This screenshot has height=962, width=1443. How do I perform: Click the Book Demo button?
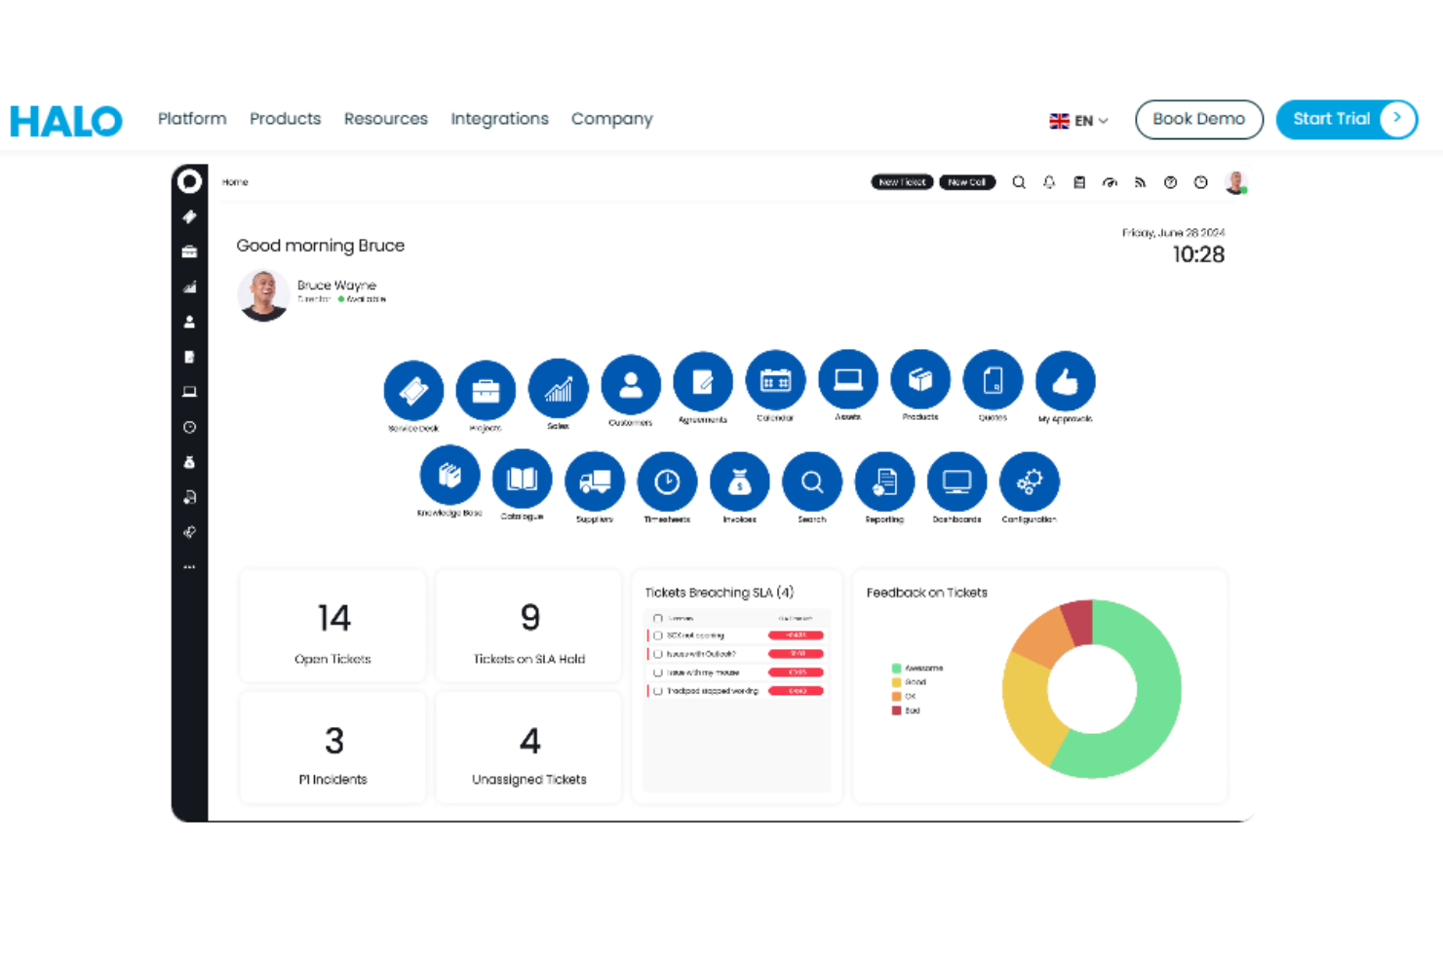pos(1198,119)
